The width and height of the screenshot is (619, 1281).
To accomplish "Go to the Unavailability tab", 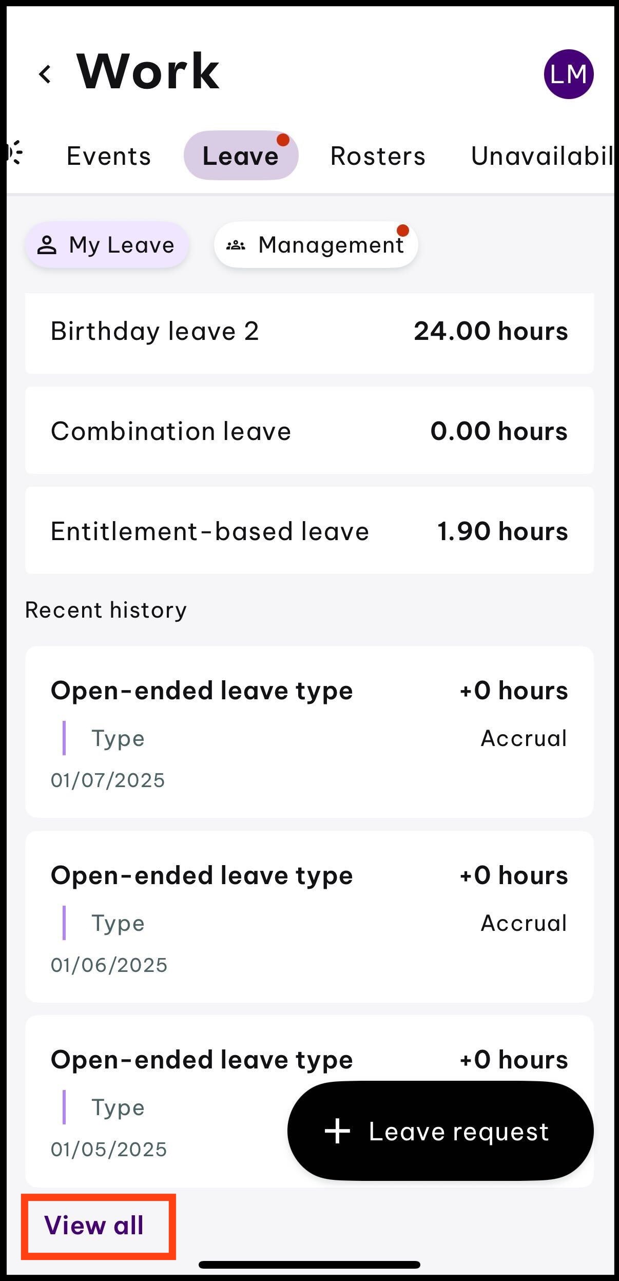I will point(542,156).
